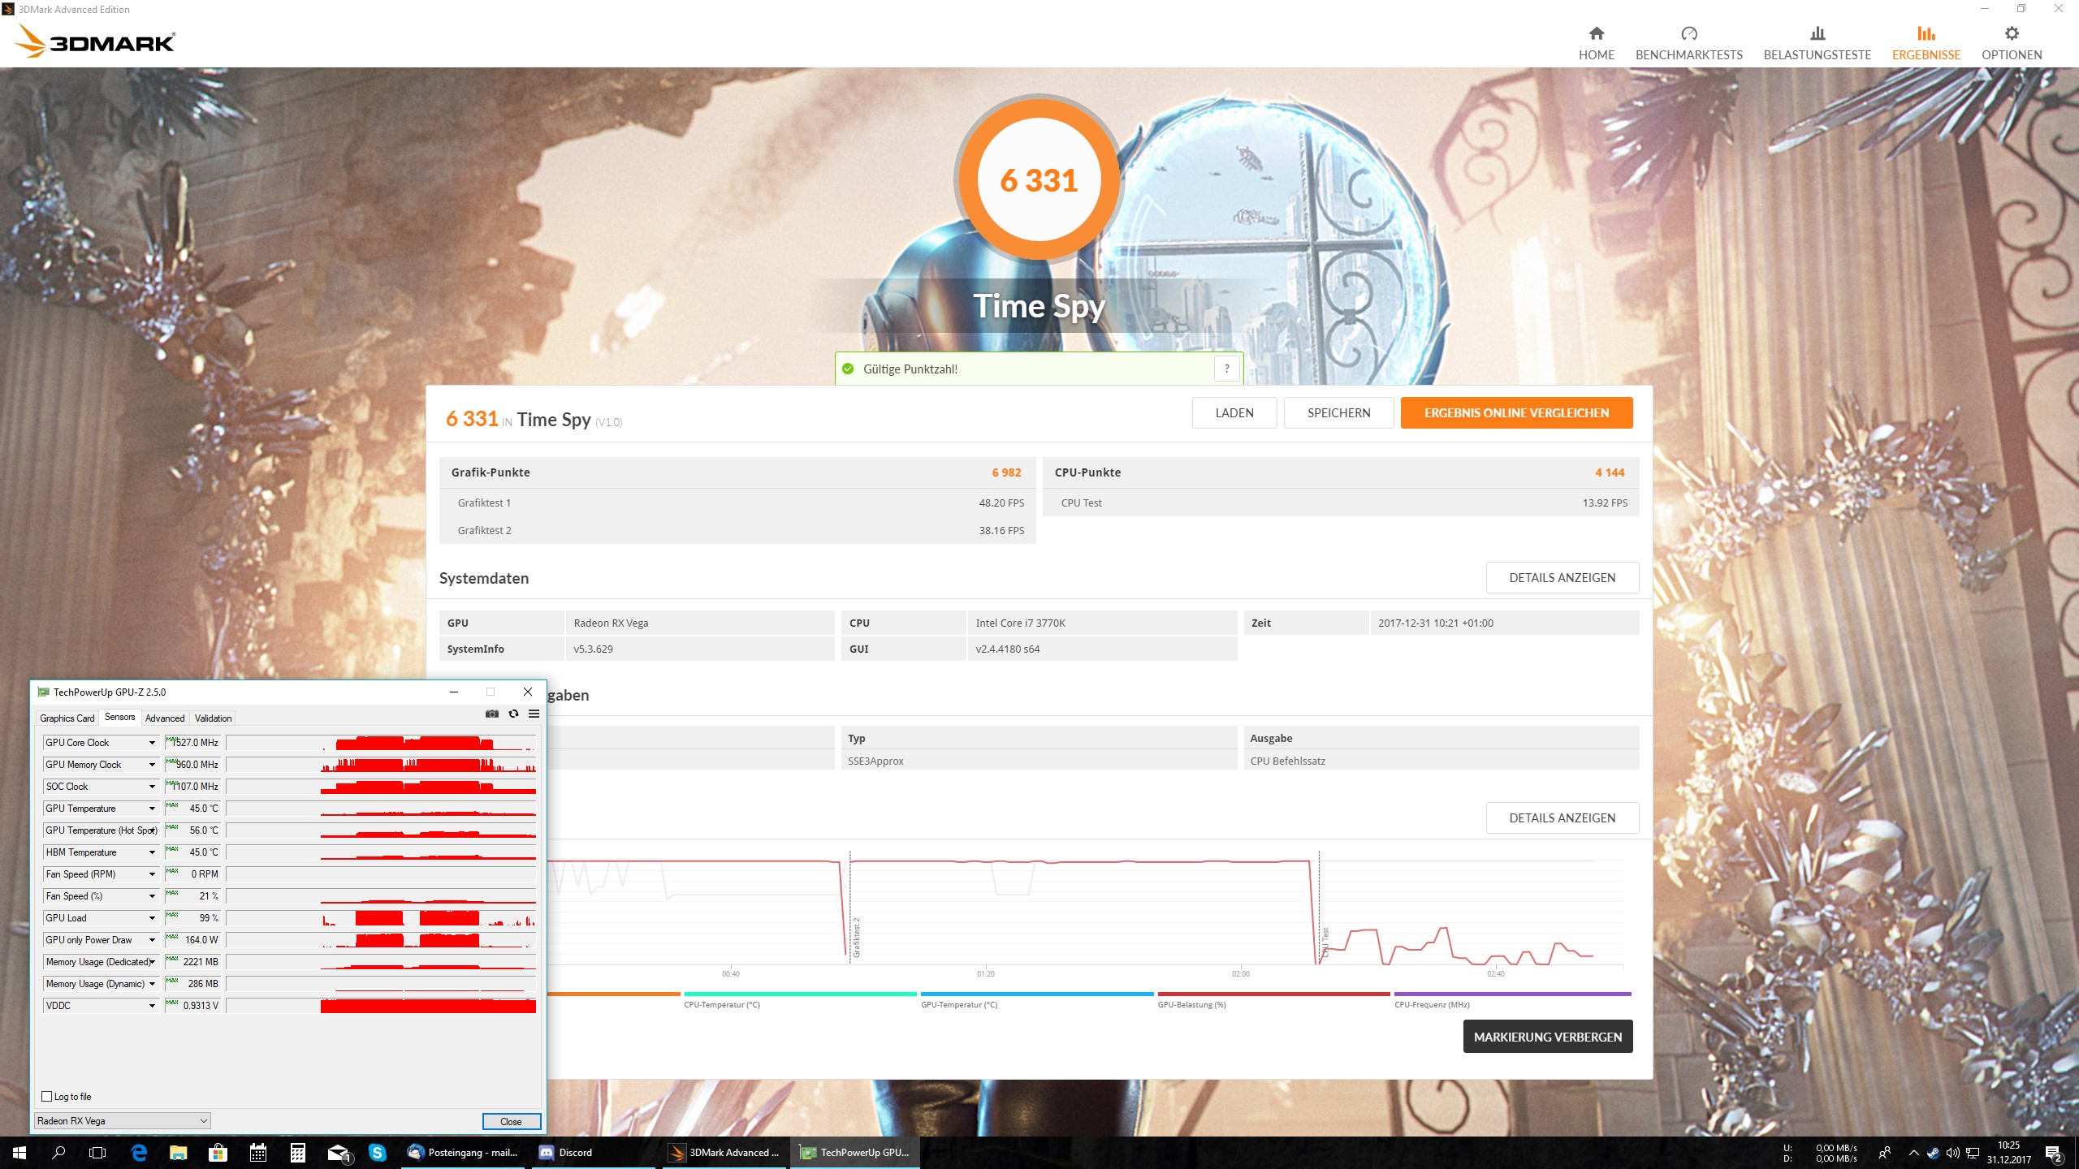The width and height of the screenshot is (2079, 1169).
Task: Open the Radeon RX Vega device dropdown
Action: point(122,1120)
